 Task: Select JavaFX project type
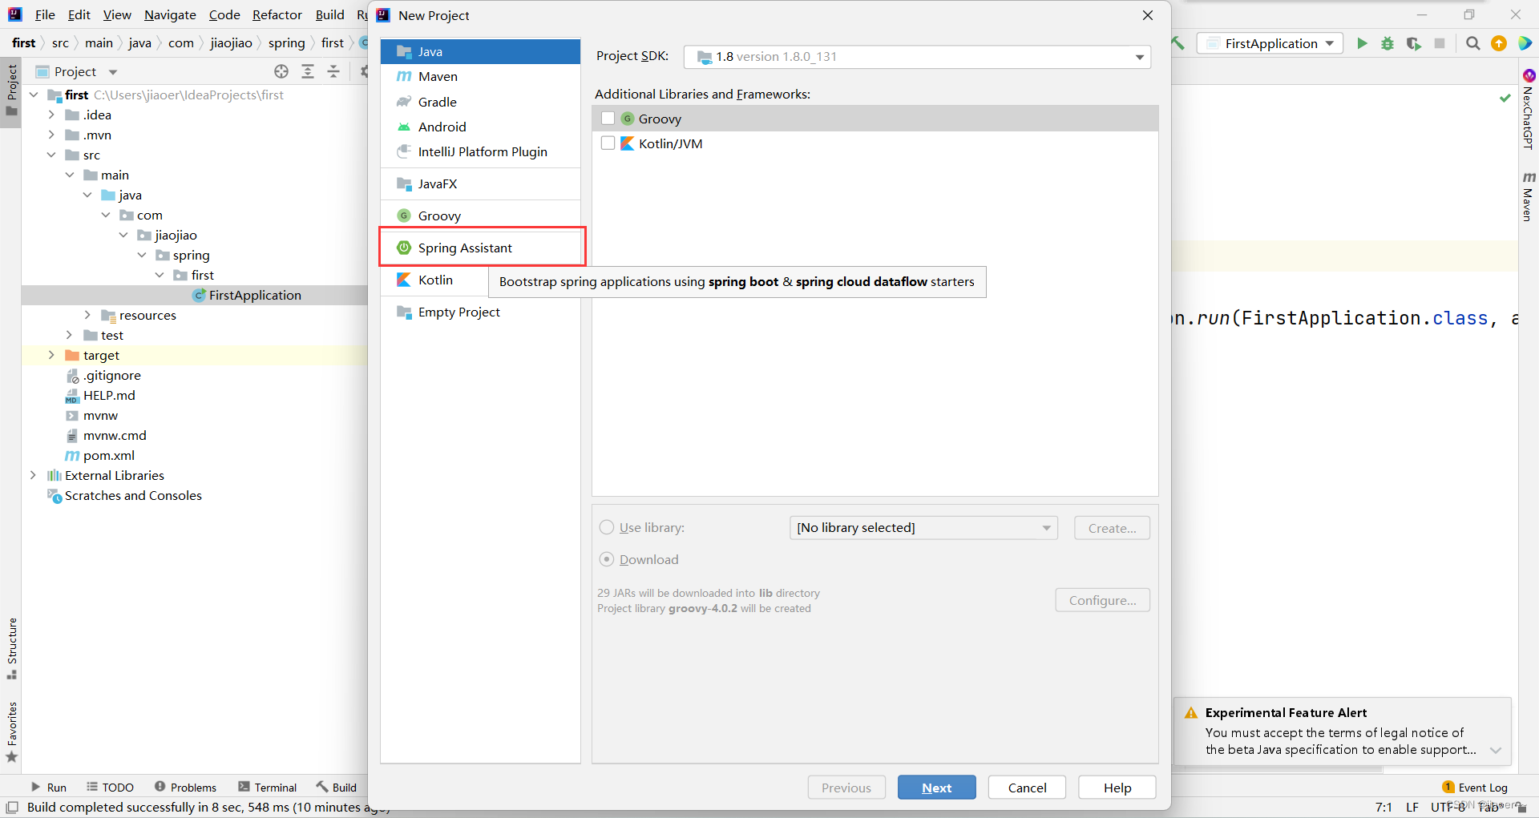480,183
